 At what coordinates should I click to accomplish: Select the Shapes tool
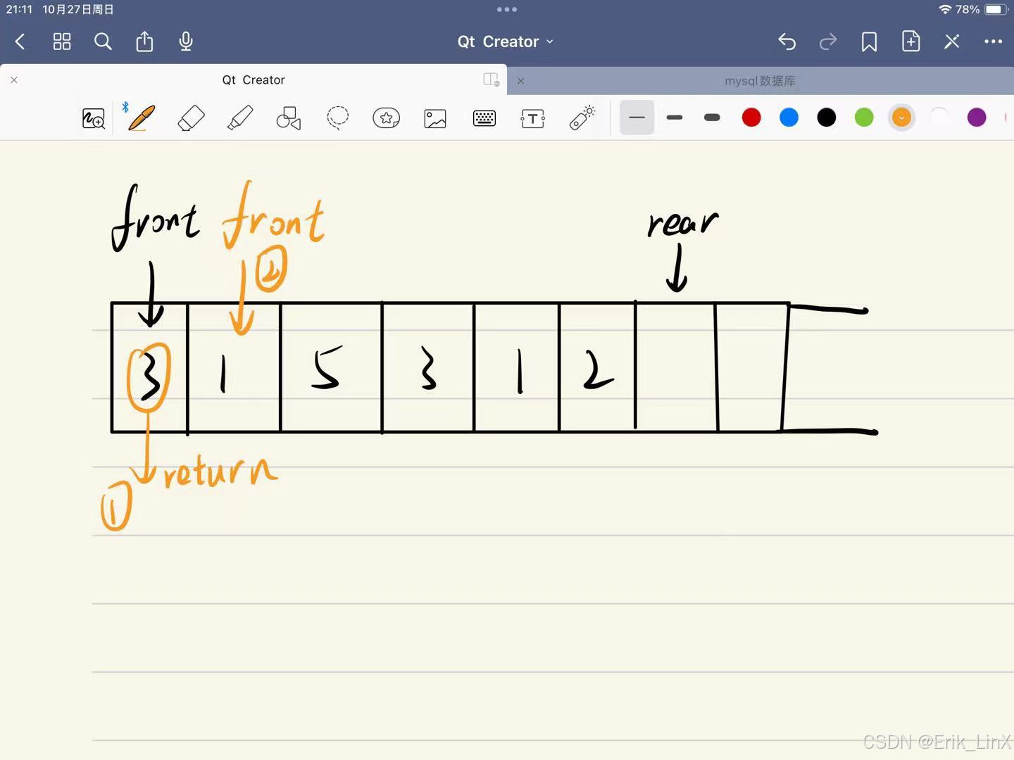click(289, 118)
